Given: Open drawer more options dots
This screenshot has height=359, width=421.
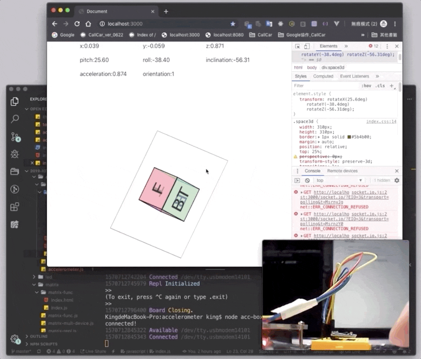Looking at the screenshot, I should click(x=297, y=171).
